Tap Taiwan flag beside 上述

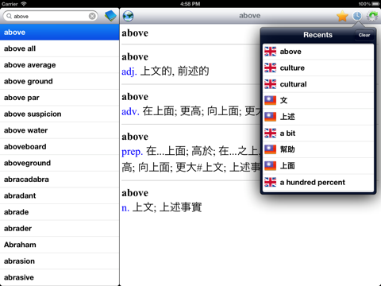click(270, 117)
